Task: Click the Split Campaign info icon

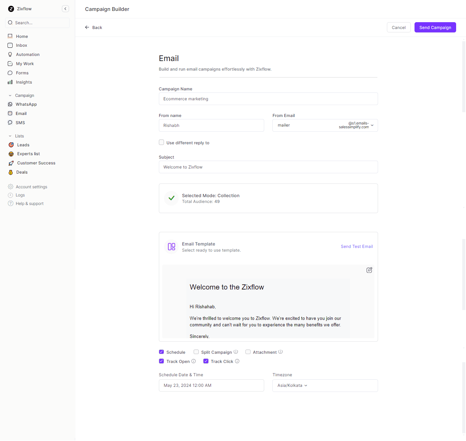Action: tap(236, 352)
